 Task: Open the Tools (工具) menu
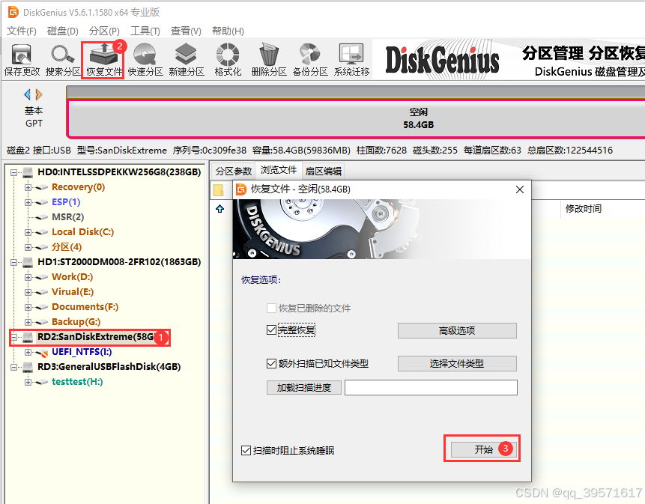pos(145,31)
